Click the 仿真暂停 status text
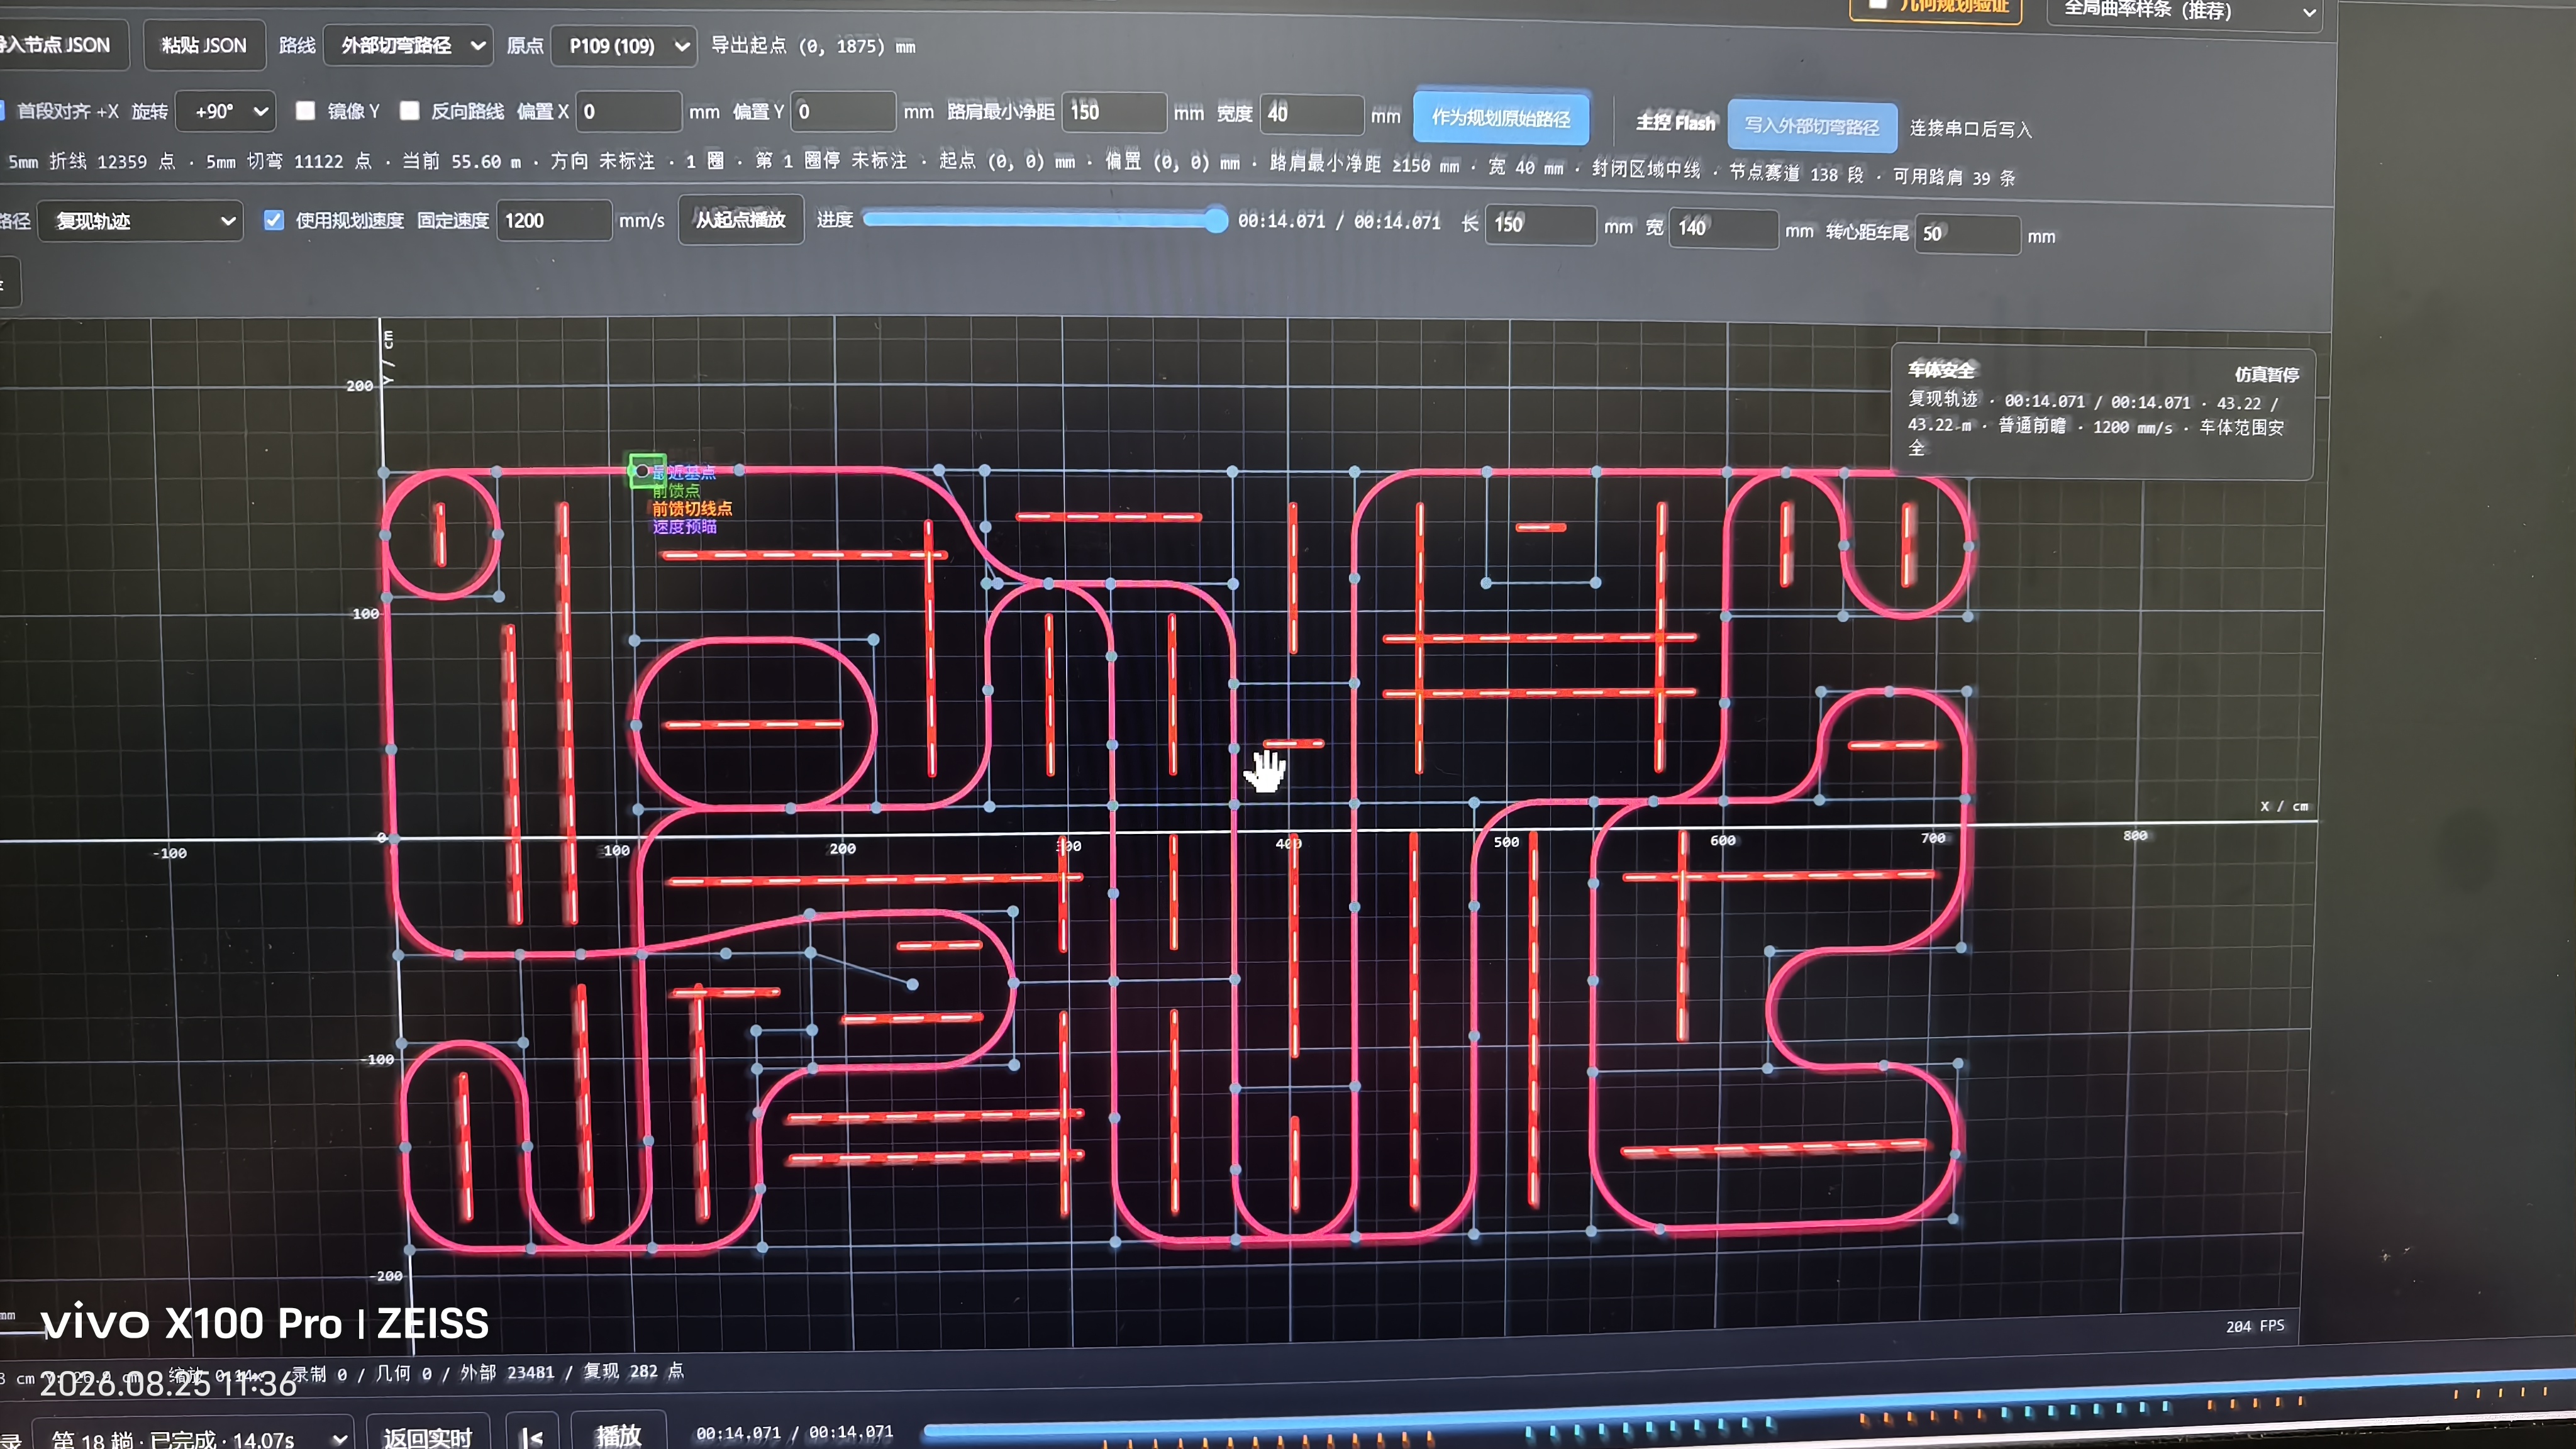Image resolution: width=2576 pixels, height=1449 pixels. click(x=2266, y=374)
